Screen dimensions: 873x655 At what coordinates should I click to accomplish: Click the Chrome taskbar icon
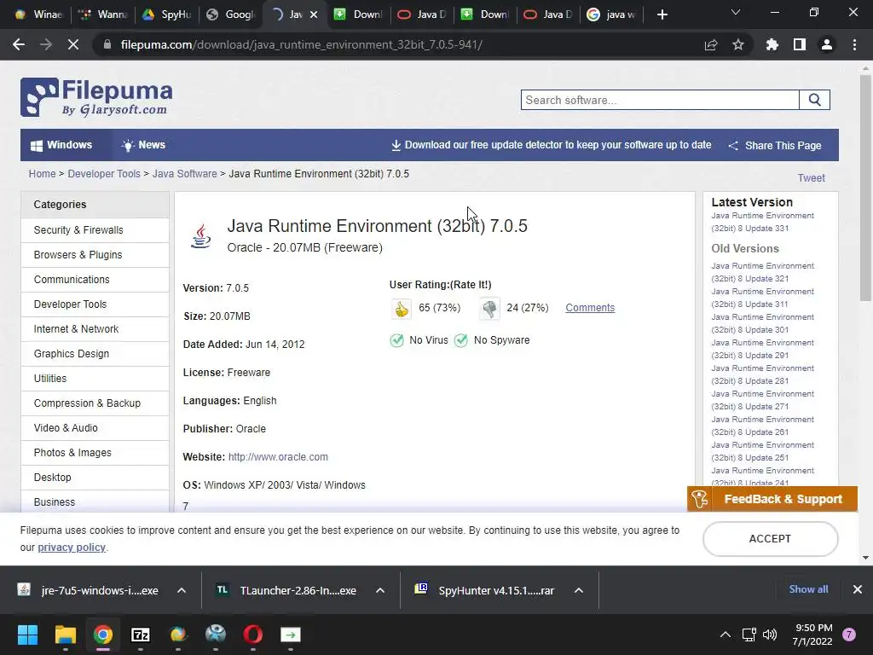(x=103, y=635)
